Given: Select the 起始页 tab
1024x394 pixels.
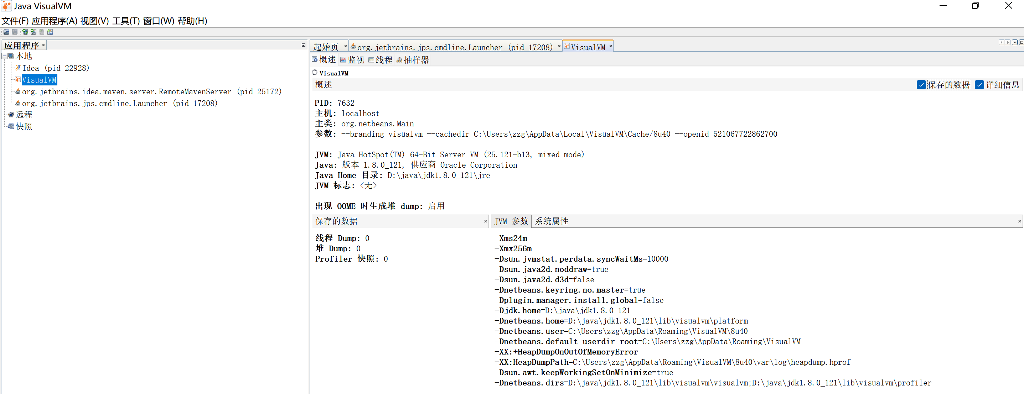Looking at the screenshot, I should point(326,47).
